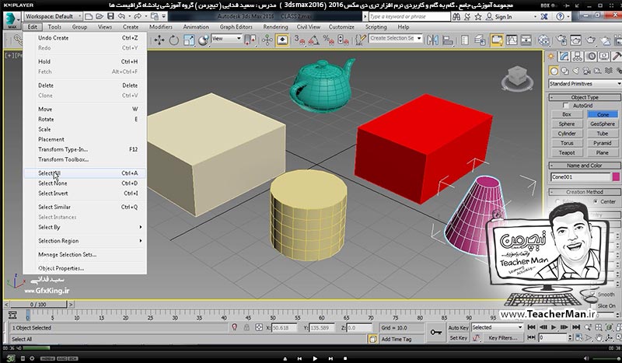Click the Box primitive button

(567, 114)
